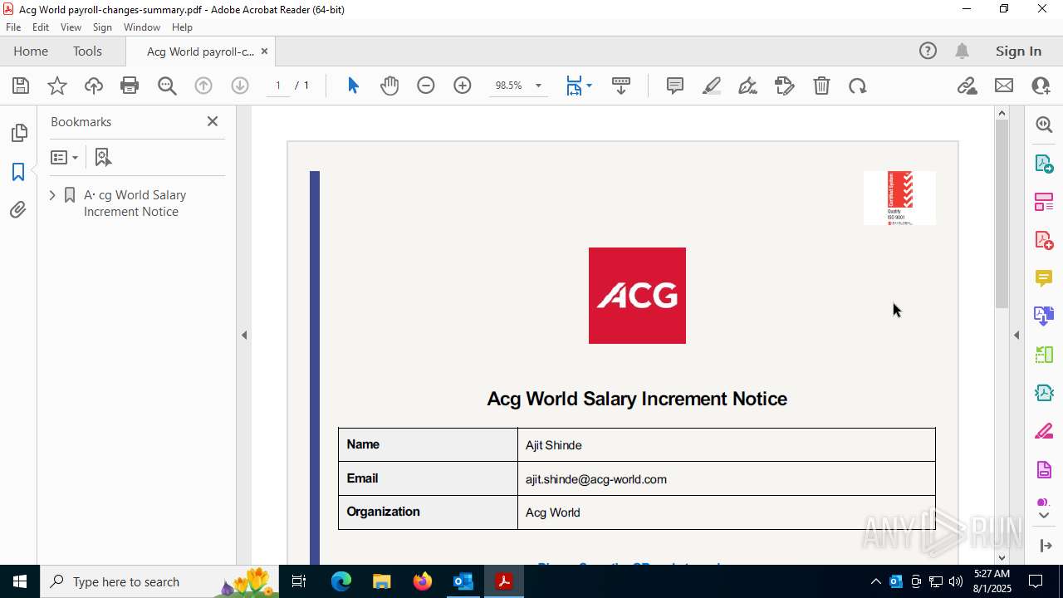
Task: Add a comment with the sticky note tool
Action: (675, 86)
